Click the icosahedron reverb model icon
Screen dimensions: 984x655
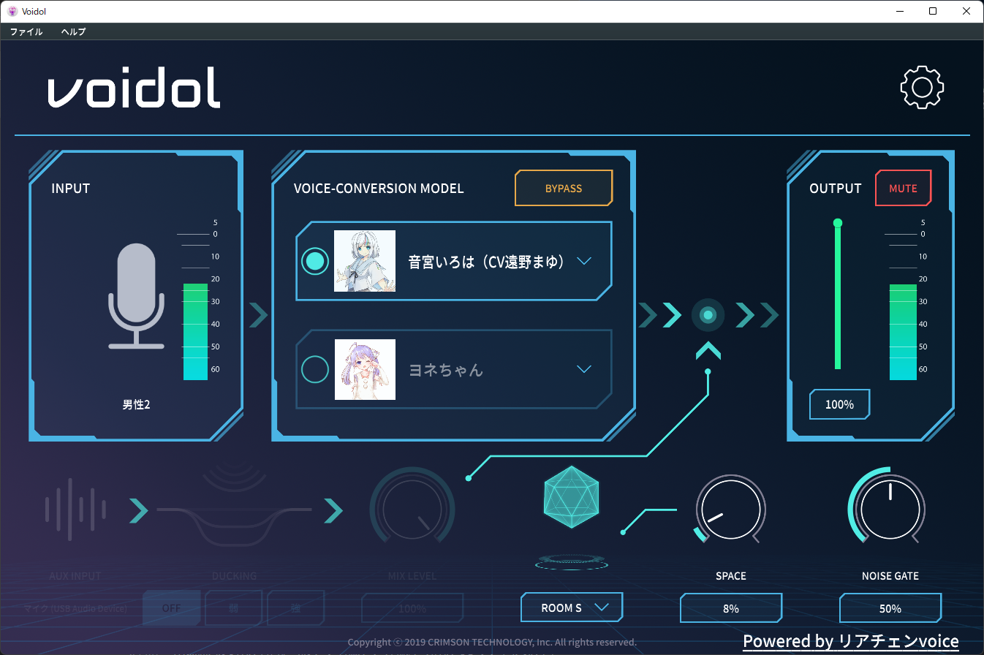click(572, 496)
